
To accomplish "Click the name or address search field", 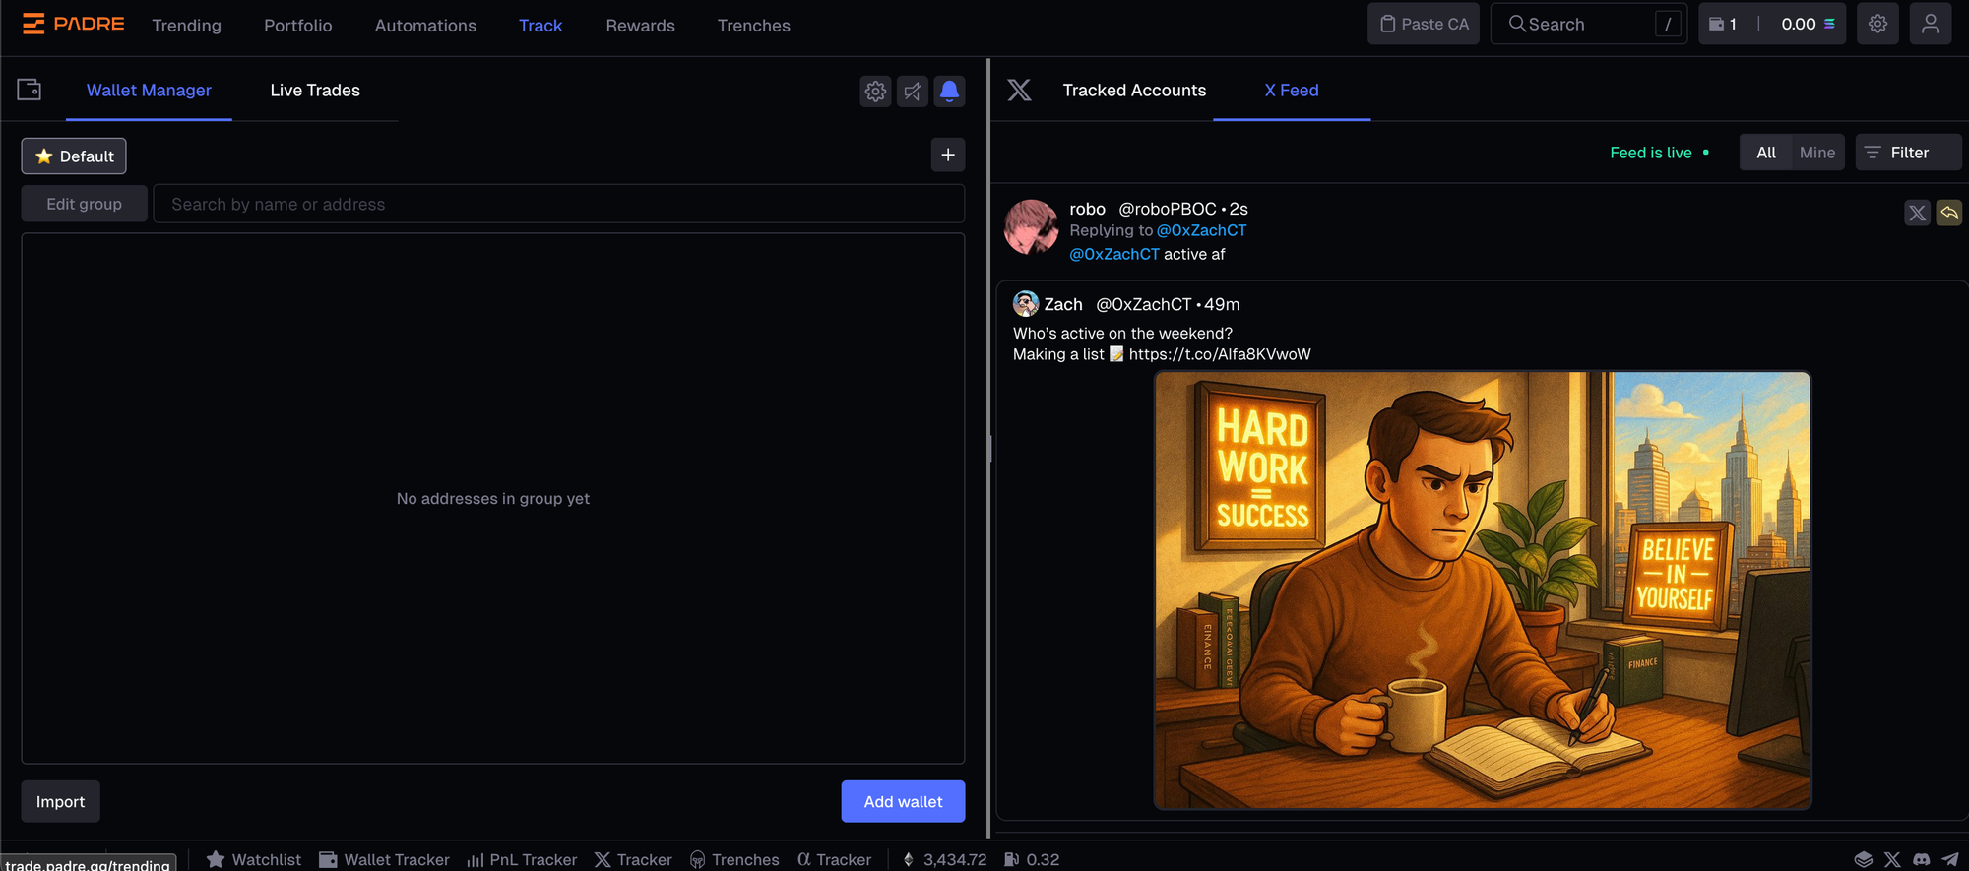I will point(558,204).
